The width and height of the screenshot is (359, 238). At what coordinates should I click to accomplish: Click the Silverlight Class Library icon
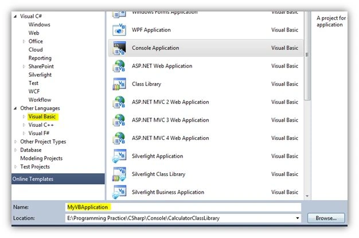tap(119, 174)
